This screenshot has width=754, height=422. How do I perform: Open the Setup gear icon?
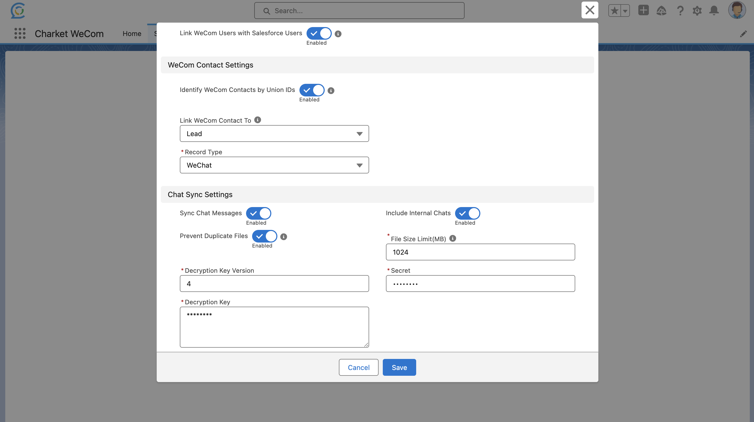[697, 11]
